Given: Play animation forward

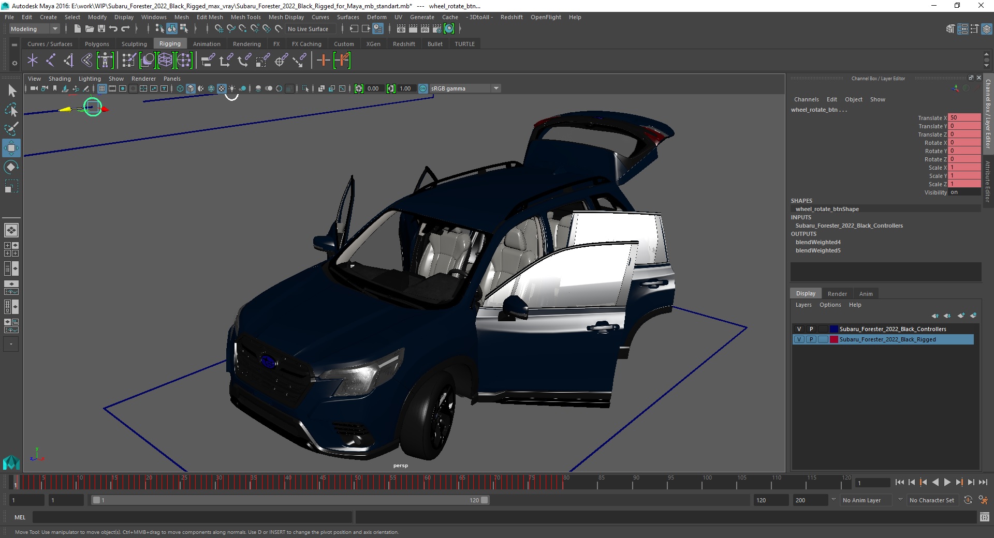Looking at the screenshot, I should coord(947,482).
